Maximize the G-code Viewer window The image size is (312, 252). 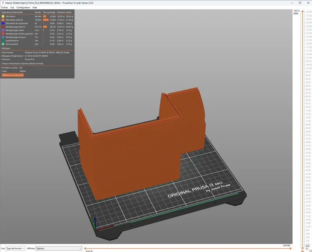coord(300,3)
